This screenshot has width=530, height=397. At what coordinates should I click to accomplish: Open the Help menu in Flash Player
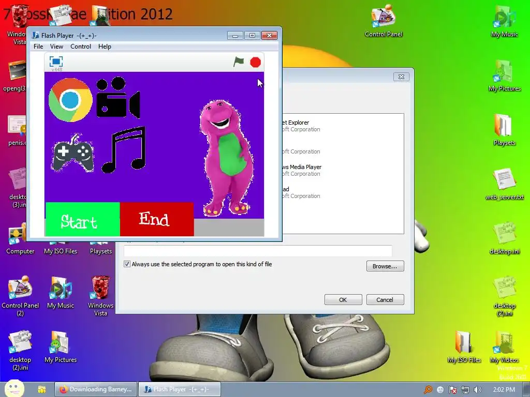point(105,47)
